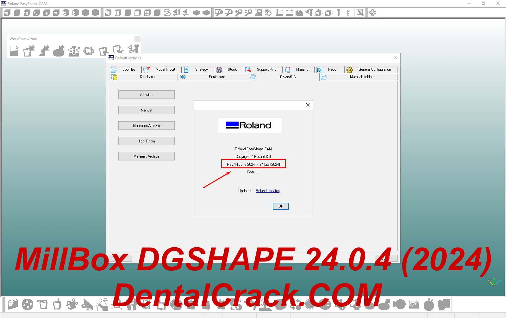
Task: Click the four-pane window view icon
Action: point(147,13)
